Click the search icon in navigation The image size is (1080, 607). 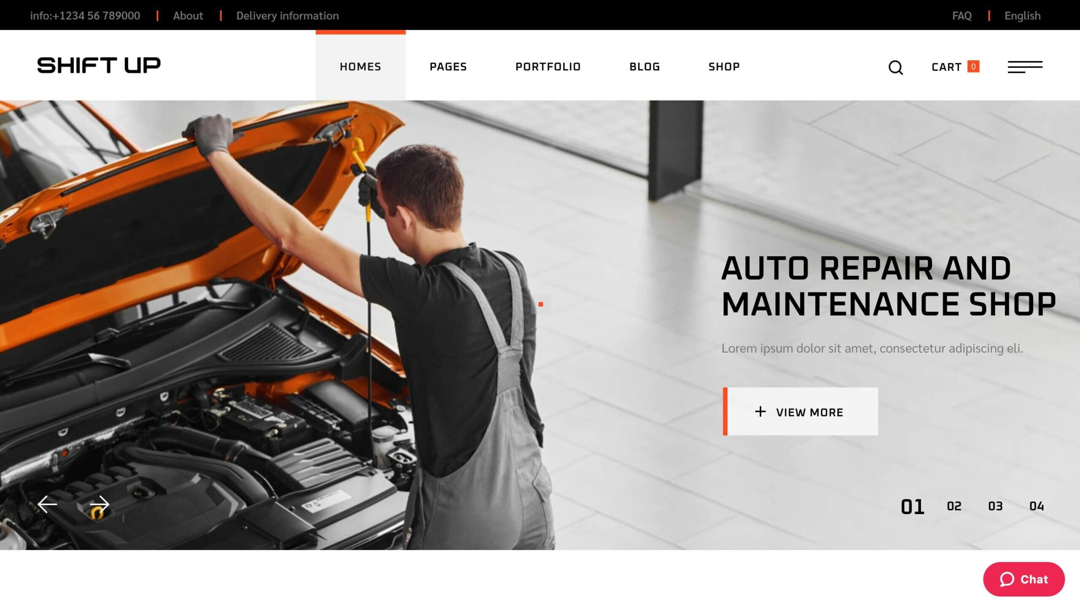895,67
